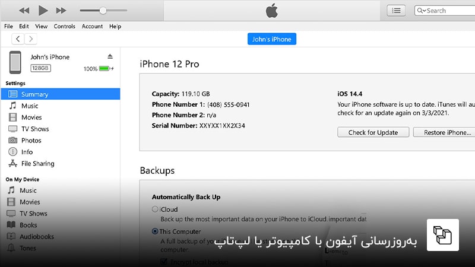The height and width of the screenshot is (267, 475).
Task: Start playback with the play button
Action: pyautogui.click(x=43, y=11)
